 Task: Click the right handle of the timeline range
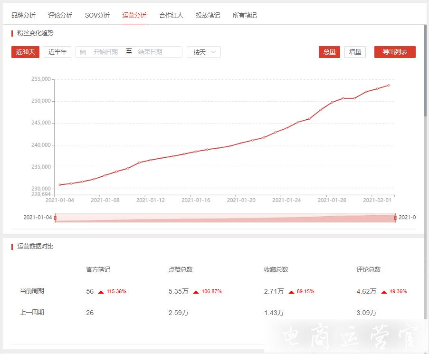395,218
